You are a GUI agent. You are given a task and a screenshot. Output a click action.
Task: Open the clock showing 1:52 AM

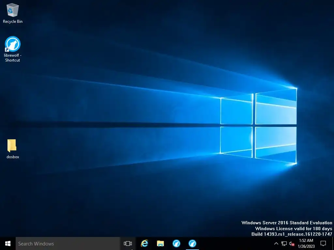click(306, 243)
